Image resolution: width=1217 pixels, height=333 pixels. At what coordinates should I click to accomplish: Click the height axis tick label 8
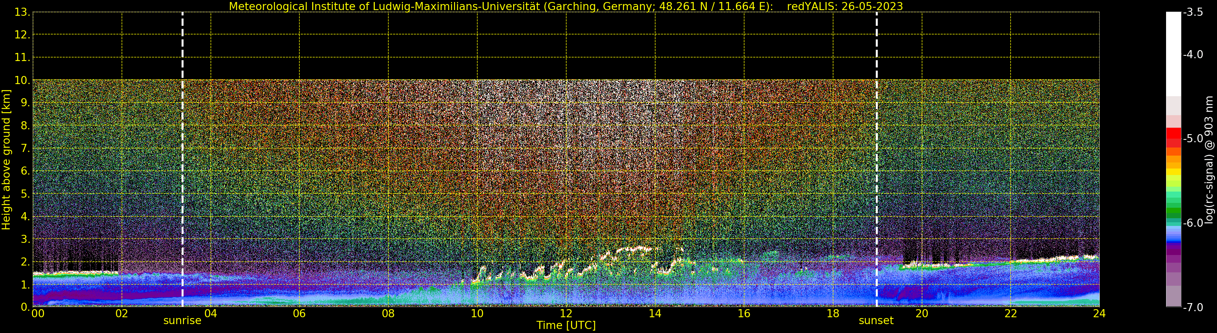pos(25,126)
